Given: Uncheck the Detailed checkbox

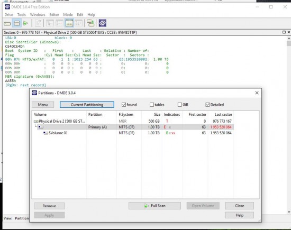Looking at the screenshot, I should (x=207, y=105).
